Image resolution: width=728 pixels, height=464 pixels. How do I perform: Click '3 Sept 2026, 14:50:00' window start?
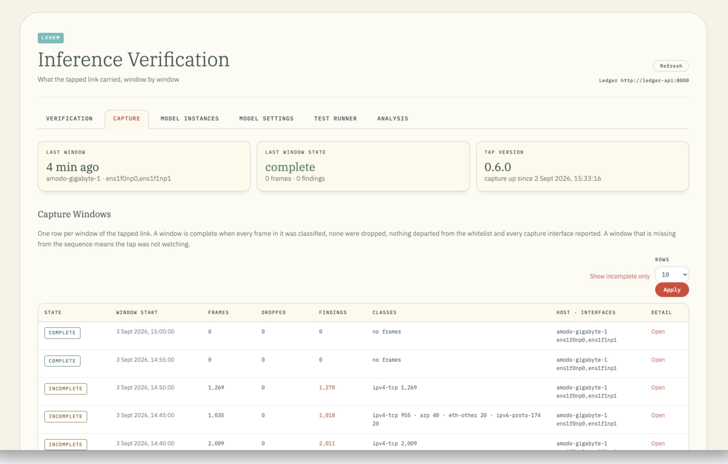pyautogui.click(x=145, y=388)
